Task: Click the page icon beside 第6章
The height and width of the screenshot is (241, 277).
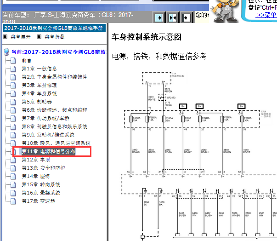Action: point(13,110)
